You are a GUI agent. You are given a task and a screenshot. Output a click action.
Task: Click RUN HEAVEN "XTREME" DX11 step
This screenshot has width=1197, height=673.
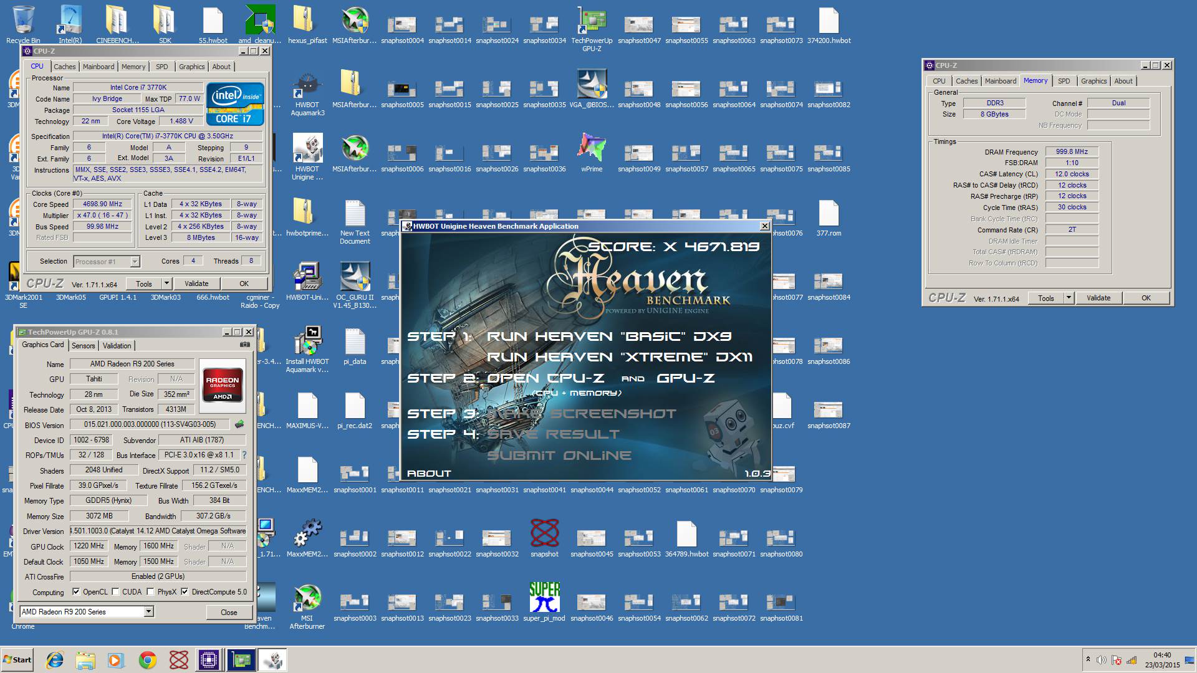pos(620,357)
